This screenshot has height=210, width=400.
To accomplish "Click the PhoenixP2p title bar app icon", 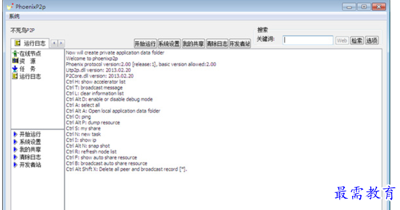I will 10,7.
